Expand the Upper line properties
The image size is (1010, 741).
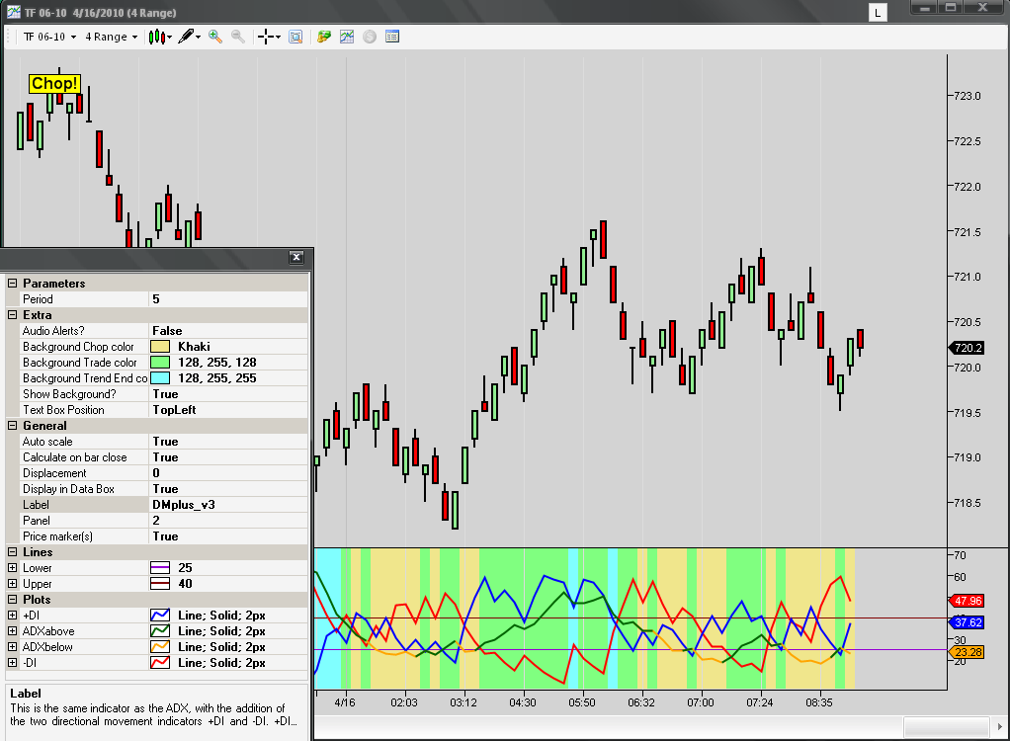point(12,584)
